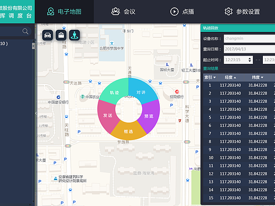Click the search magnifier icon

(x=25, y=31)
